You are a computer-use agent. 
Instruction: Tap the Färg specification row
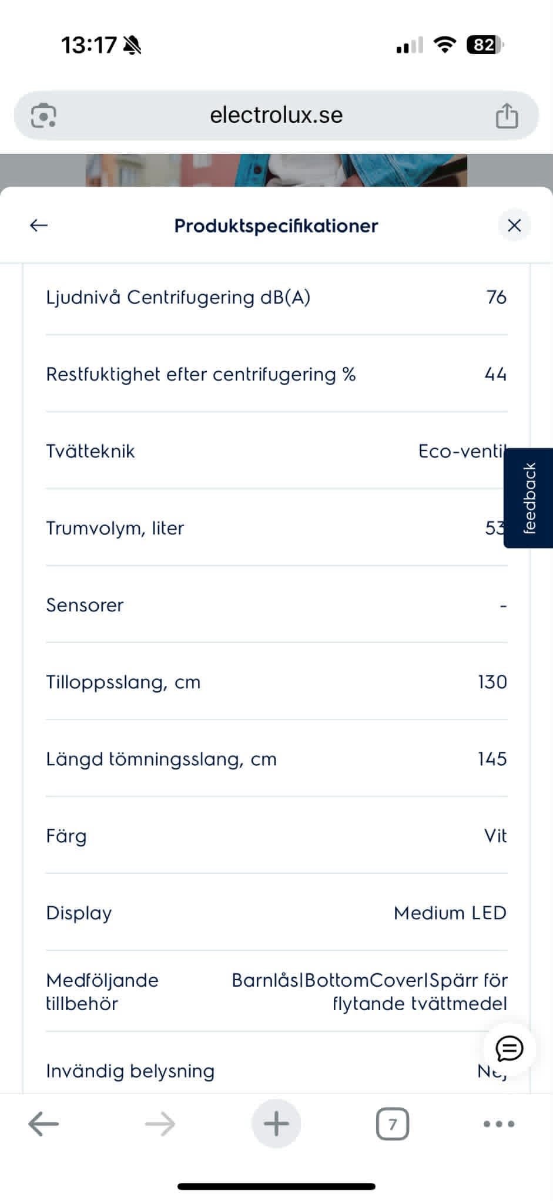tap(276, 836)
